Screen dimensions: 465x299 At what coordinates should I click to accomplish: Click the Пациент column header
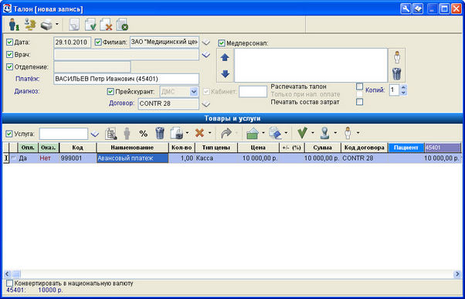pos(406,148)
